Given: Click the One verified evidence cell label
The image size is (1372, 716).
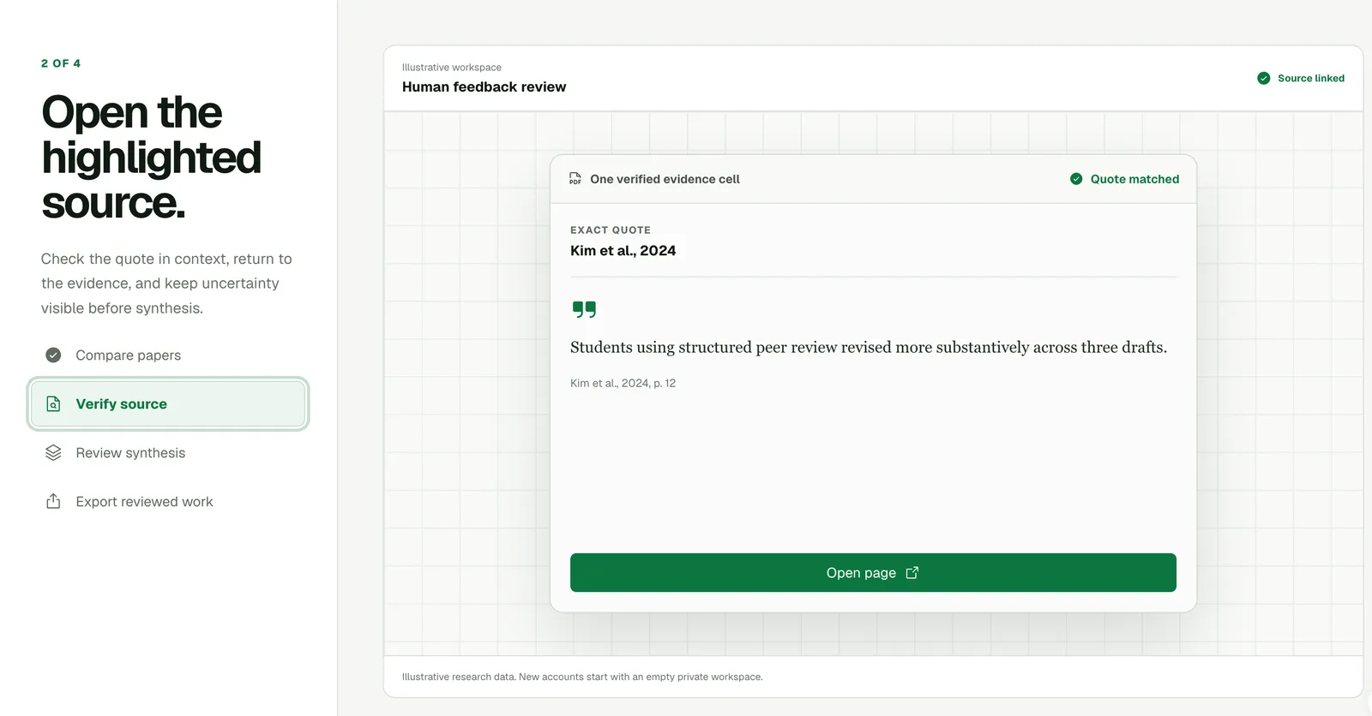Looking at the screenshot, I should click(665, 179).
